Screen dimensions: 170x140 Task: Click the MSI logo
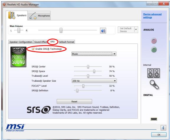(15, 128)
